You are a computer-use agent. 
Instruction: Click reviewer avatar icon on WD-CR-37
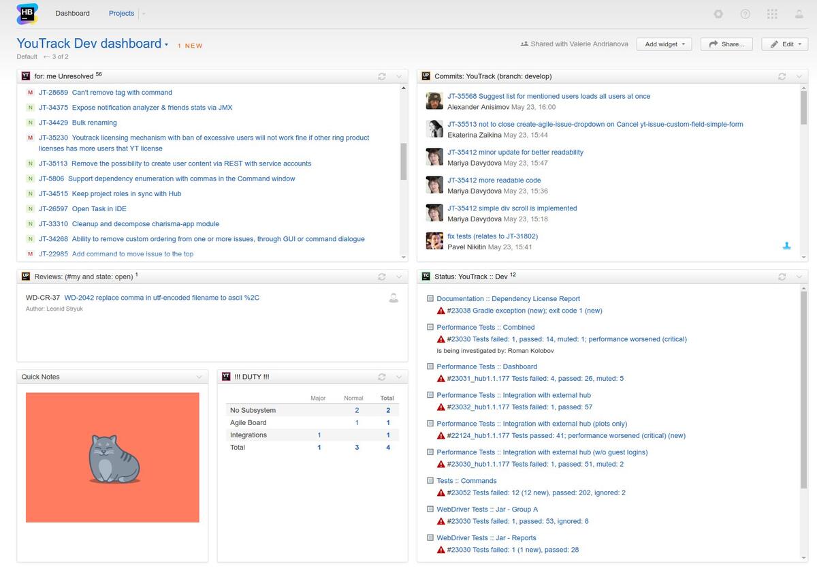[x=394, y=298]
